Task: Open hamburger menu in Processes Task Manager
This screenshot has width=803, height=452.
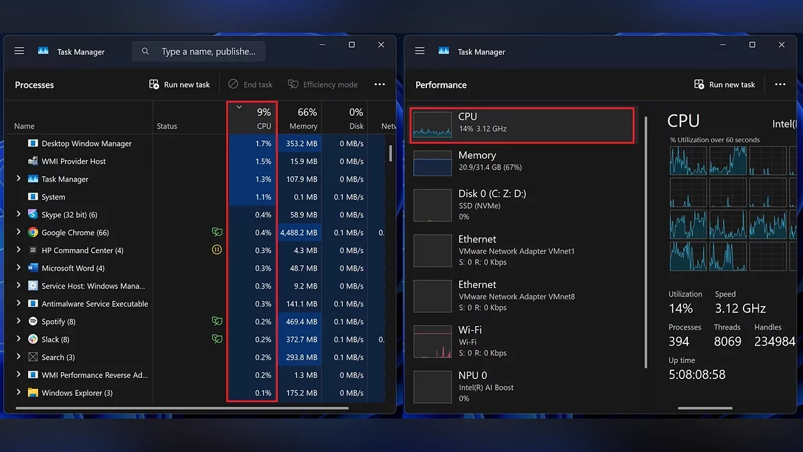Action: click(x=19, y=51)
